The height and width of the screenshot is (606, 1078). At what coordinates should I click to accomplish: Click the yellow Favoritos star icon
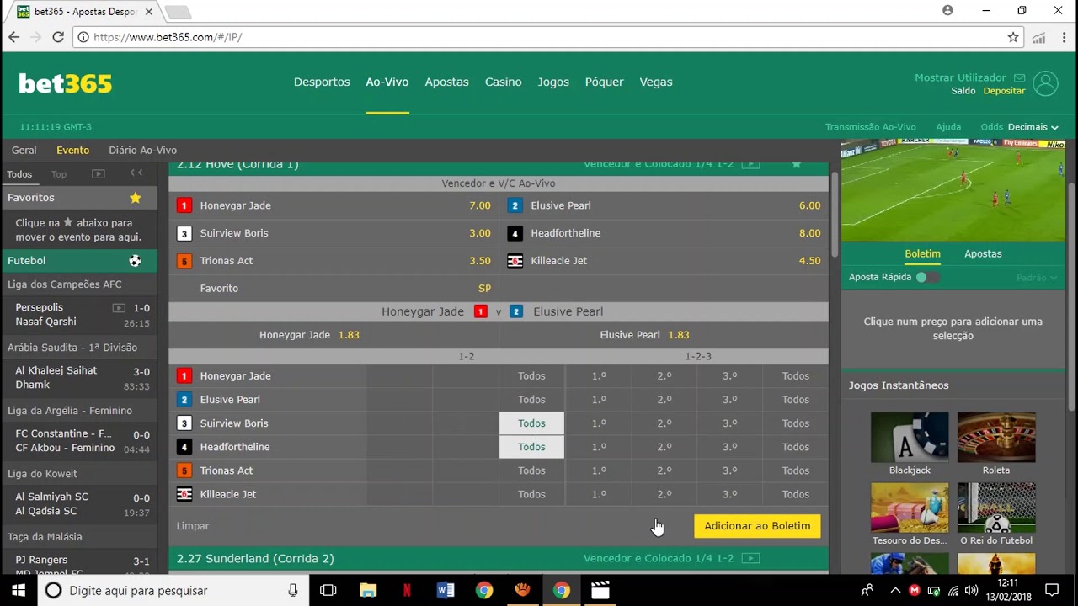click(135, 197)
